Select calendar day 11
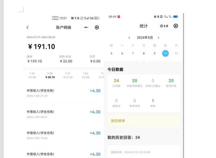The height and width of the screenshot is (158, 216). point(176,53)
